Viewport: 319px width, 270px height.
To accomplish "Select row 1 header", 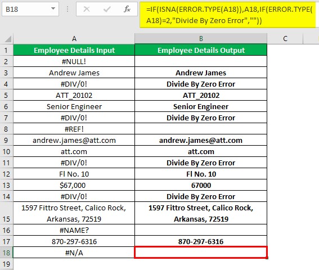I will [6, 50].
